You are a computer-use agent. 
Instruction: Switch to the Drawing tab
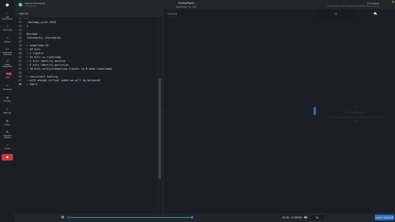point(172,14)
